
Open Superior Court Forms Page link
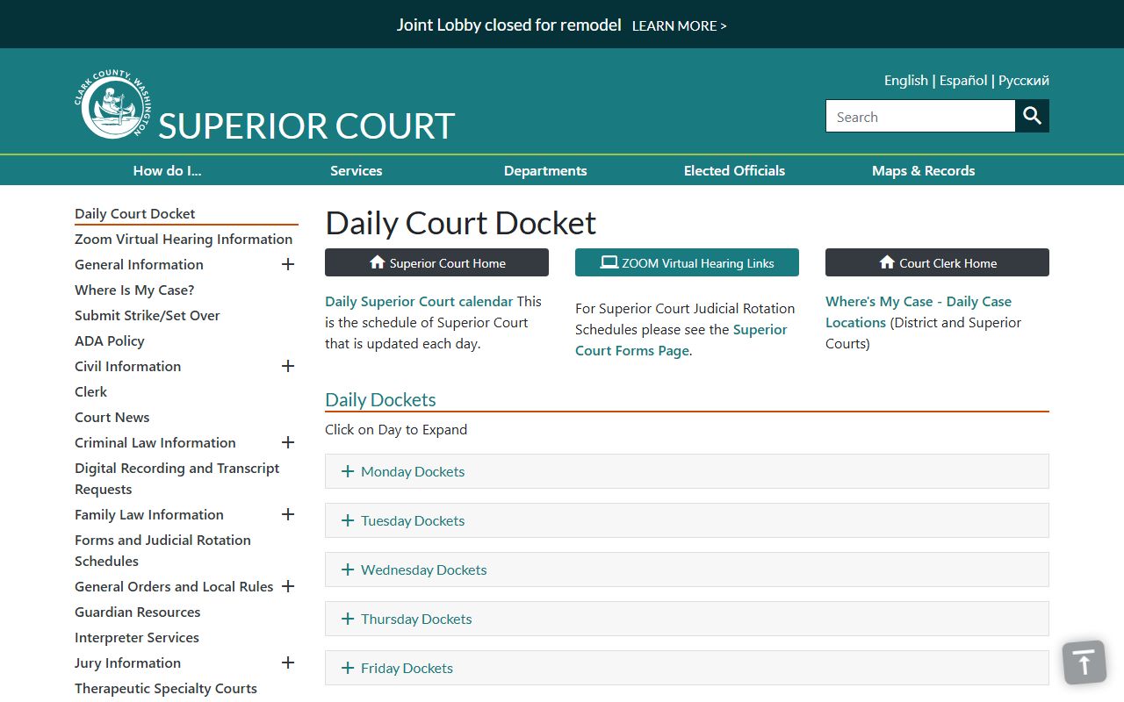tap(681, 340)
